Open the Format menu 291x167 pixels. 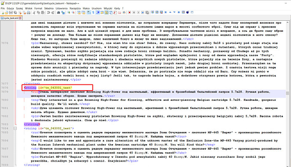pyautogui.click(x=38, y=8)
